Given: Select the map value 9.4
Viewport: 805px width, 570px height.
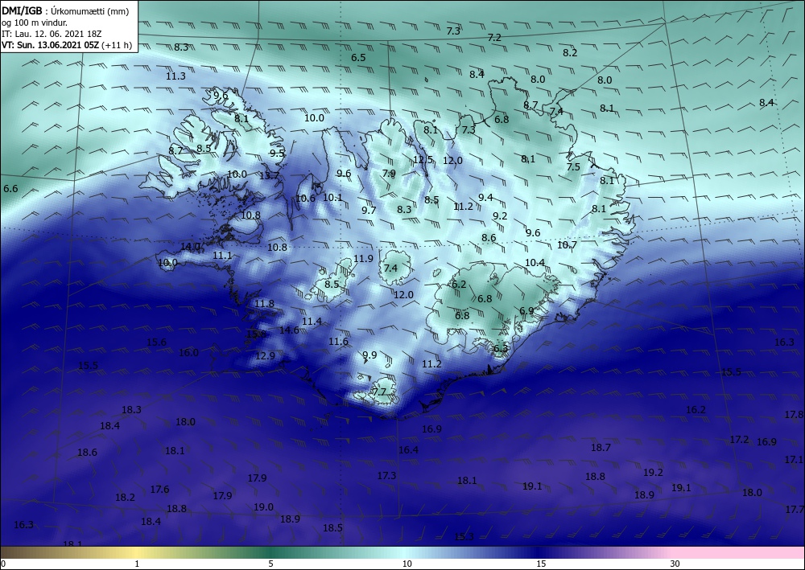Looking at the screenshot, I should coord(485,198).
